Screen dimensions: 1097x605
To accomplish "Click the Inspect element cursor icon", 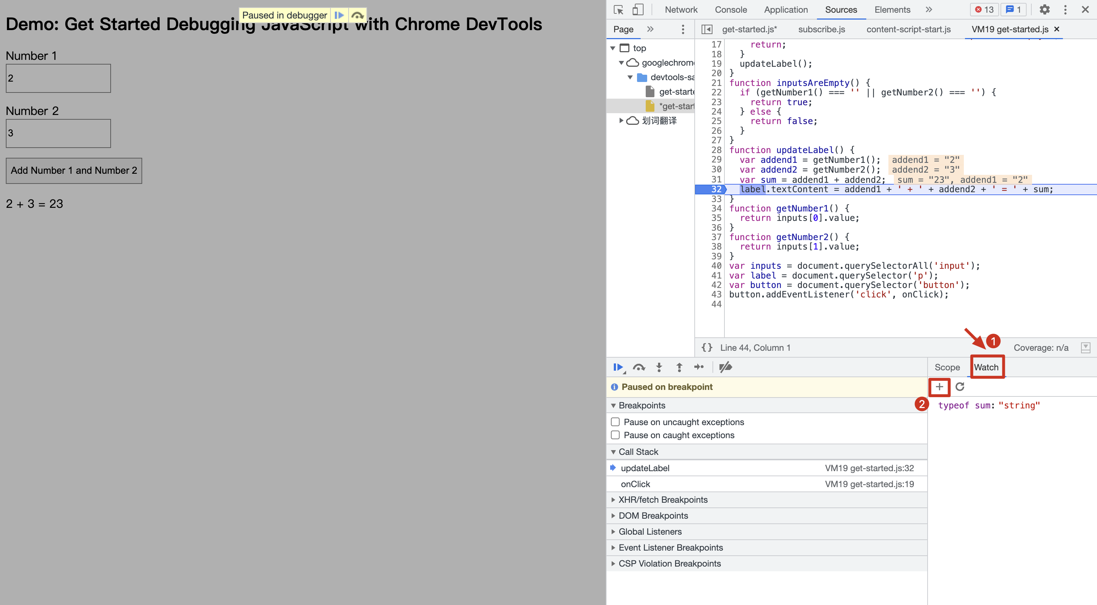I will 619,9.
